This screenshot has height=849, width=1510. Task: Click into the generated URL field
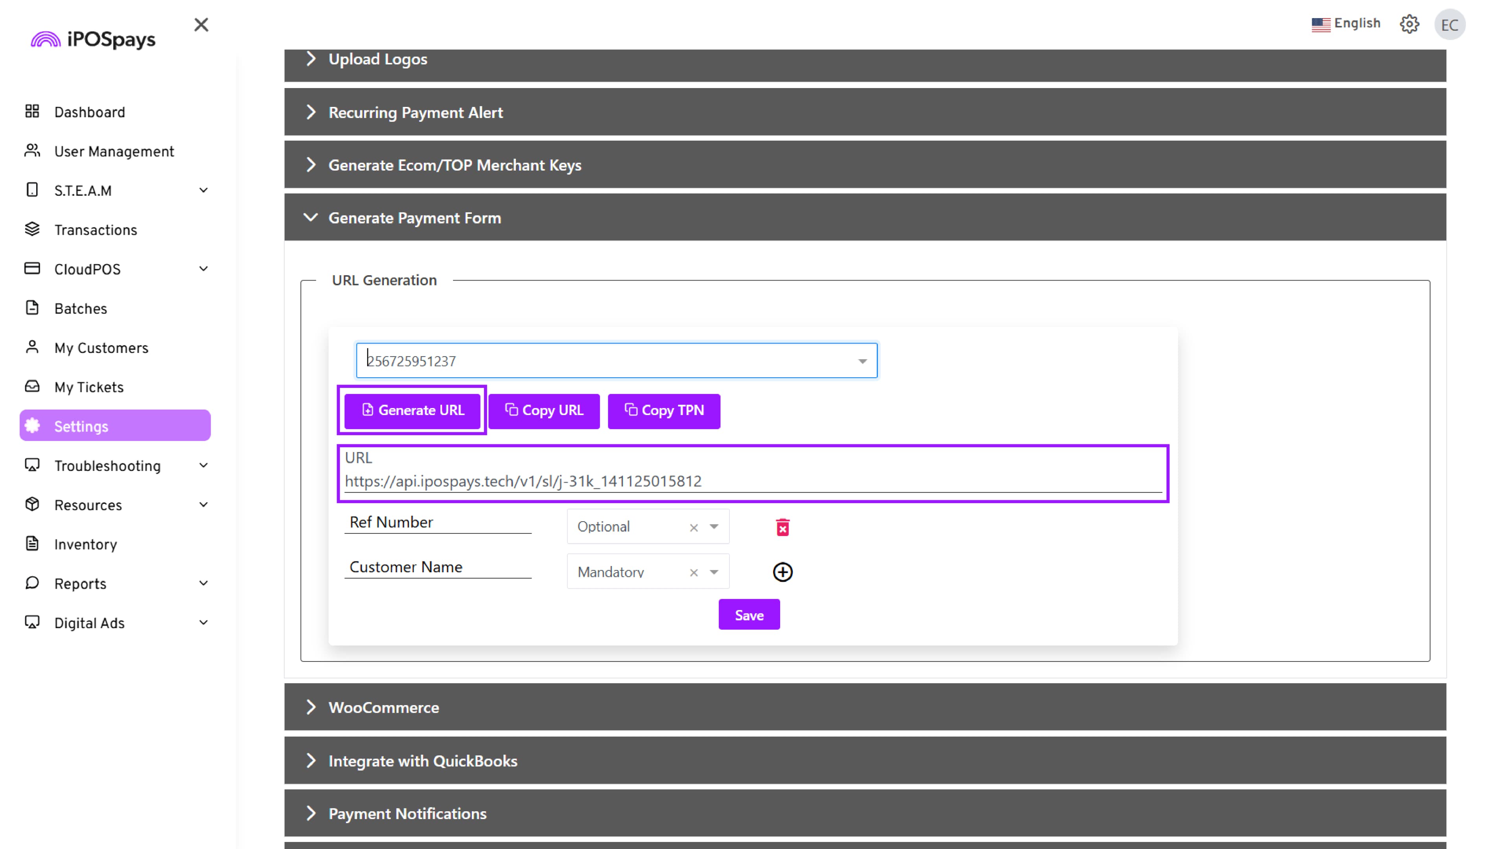[x=753, y=481]
